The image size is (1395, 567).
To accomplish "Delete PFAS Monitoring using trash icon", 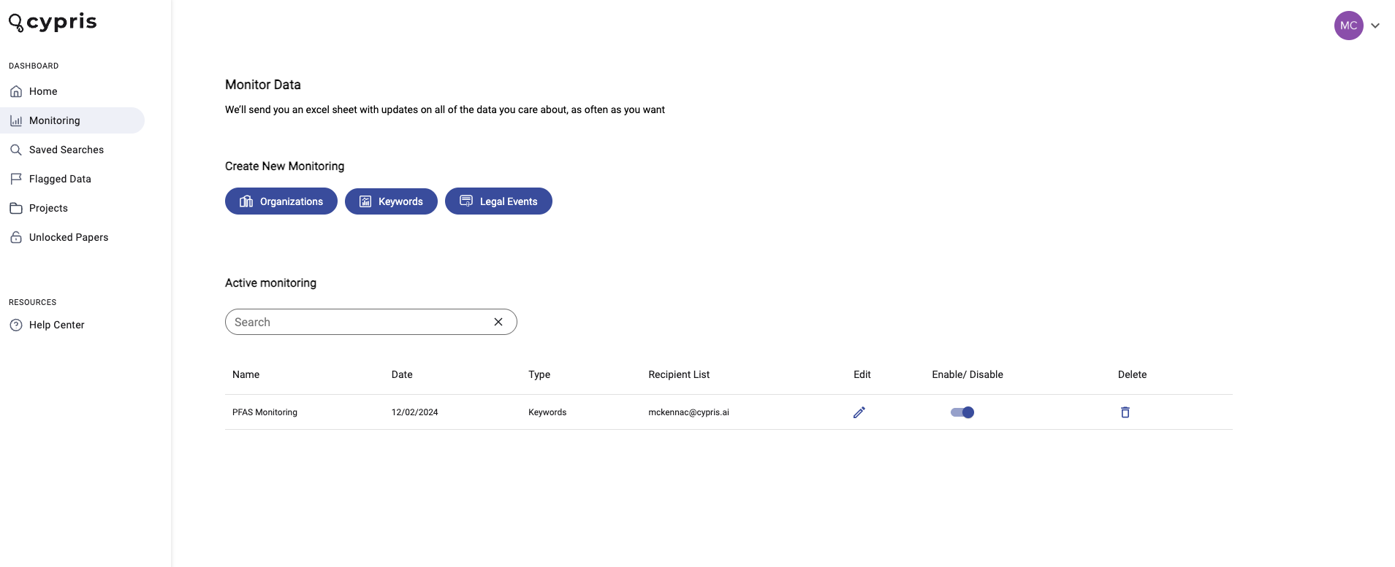I will tap(1125, 412).
